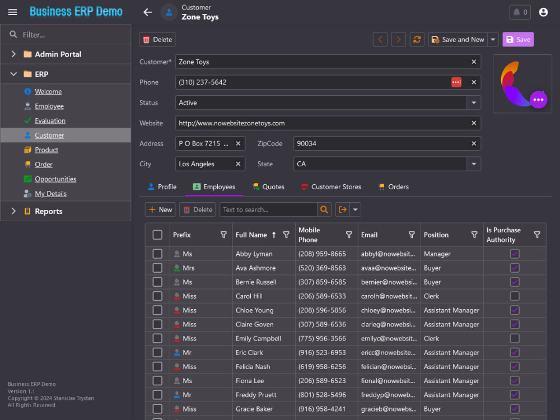Image resolution: width=560 pixels, height=420 pixels.
Task: Run the employee search magnifier
Action: [324, 209]
